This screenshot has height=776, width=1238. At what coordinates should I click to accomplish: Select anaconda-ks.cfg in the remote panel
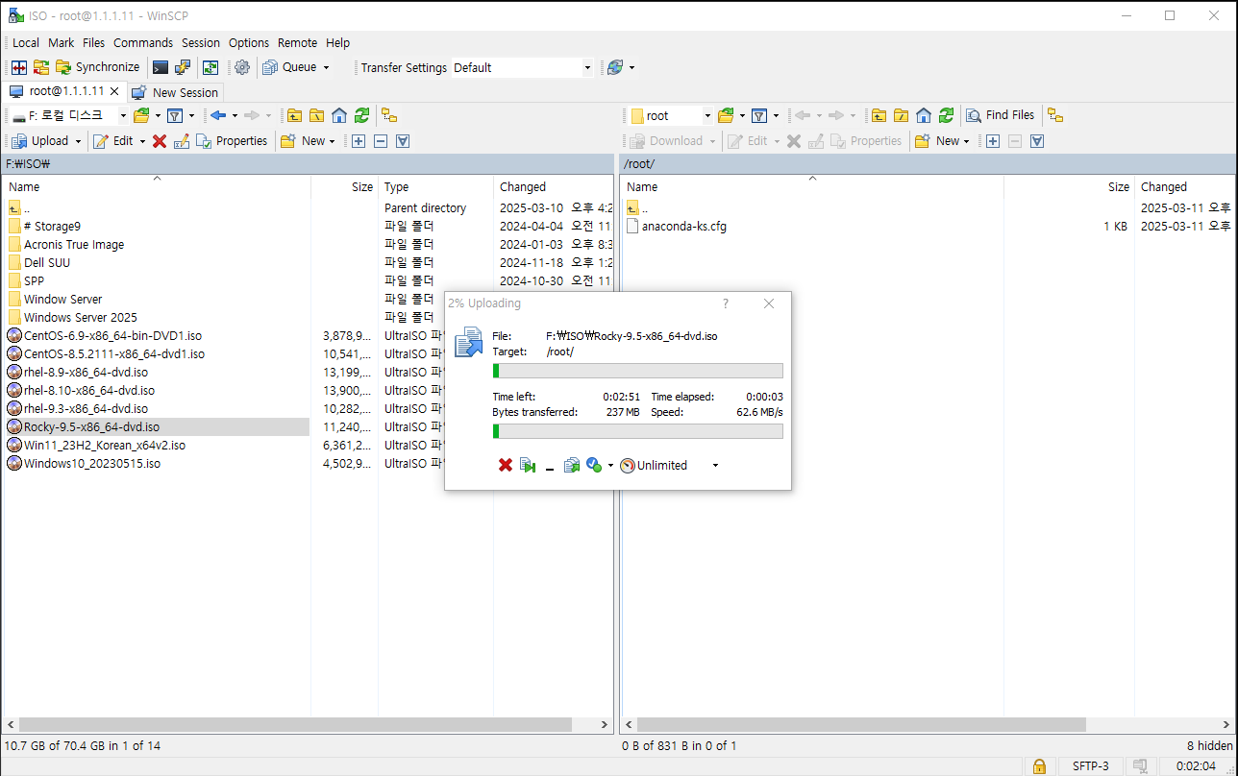tap(684, 226)
